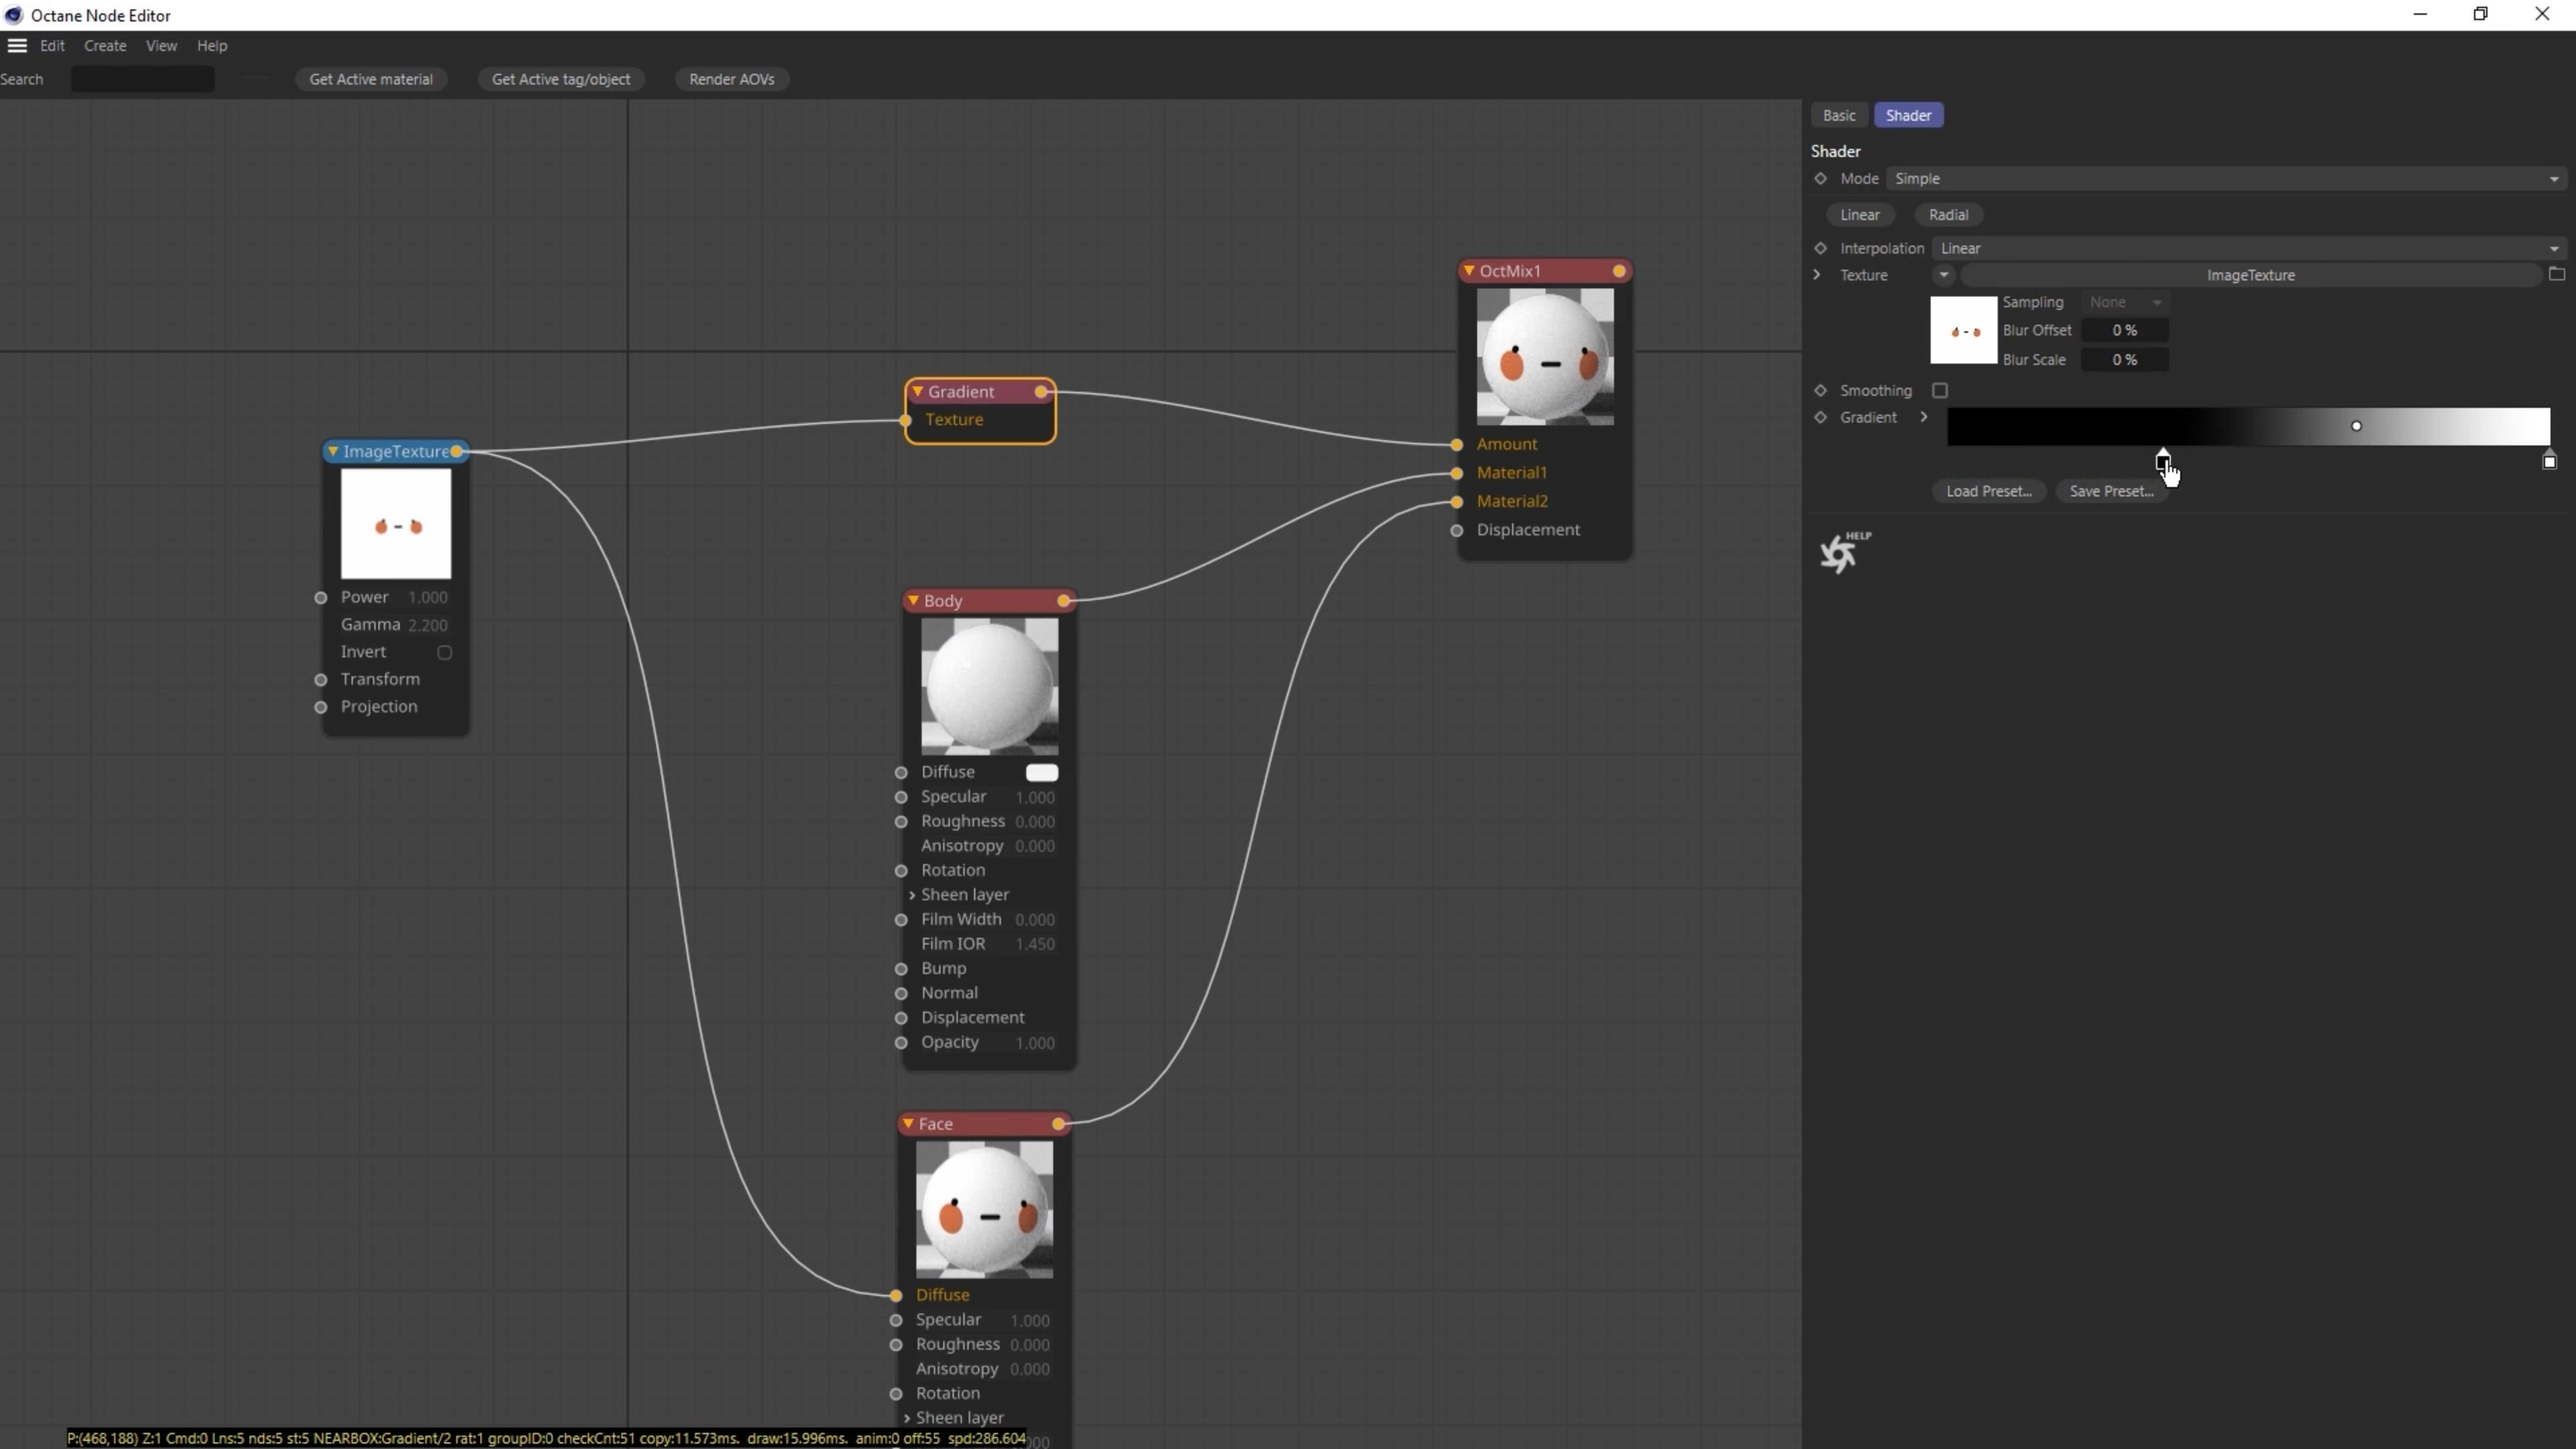
Task: Click the Search input field
Action: tap(142, 79)
